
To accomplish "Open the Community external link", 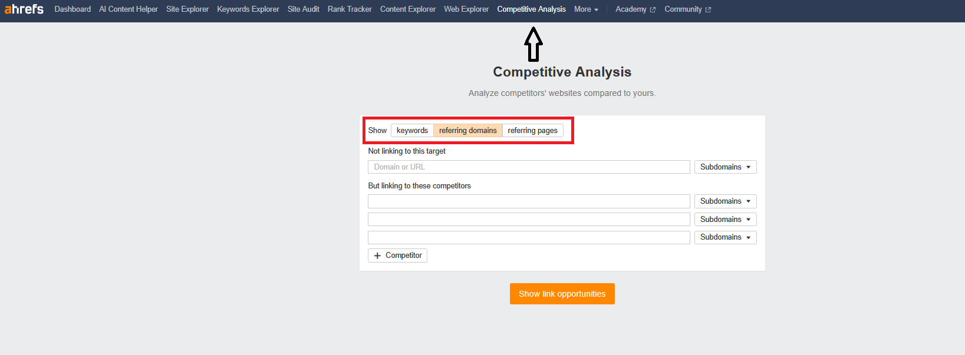I will point(687,9).
